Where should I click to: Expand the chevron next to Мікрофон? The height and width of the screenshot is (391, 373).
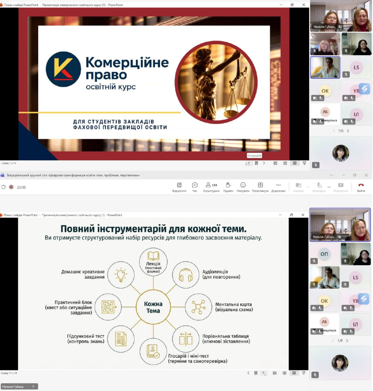coord(329,187)
